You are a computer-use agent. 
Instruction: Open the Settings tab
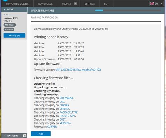tap(90, 4)
